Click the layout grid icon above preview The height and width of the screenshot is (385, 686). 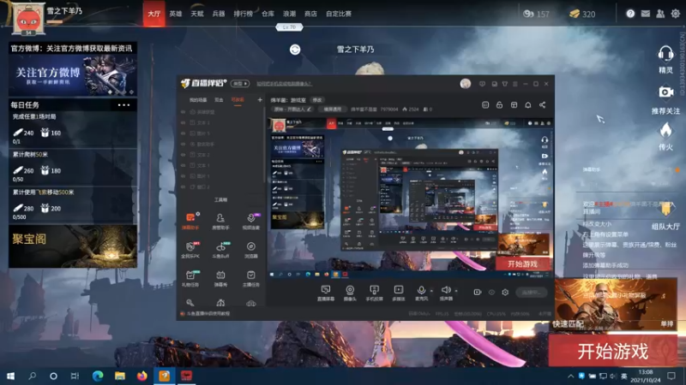[514, 104]
